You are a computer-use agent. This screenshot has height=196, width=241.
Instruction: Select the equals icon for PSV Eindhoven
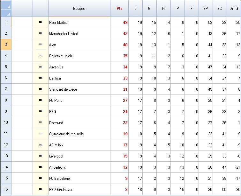click(x=40, y=189)
